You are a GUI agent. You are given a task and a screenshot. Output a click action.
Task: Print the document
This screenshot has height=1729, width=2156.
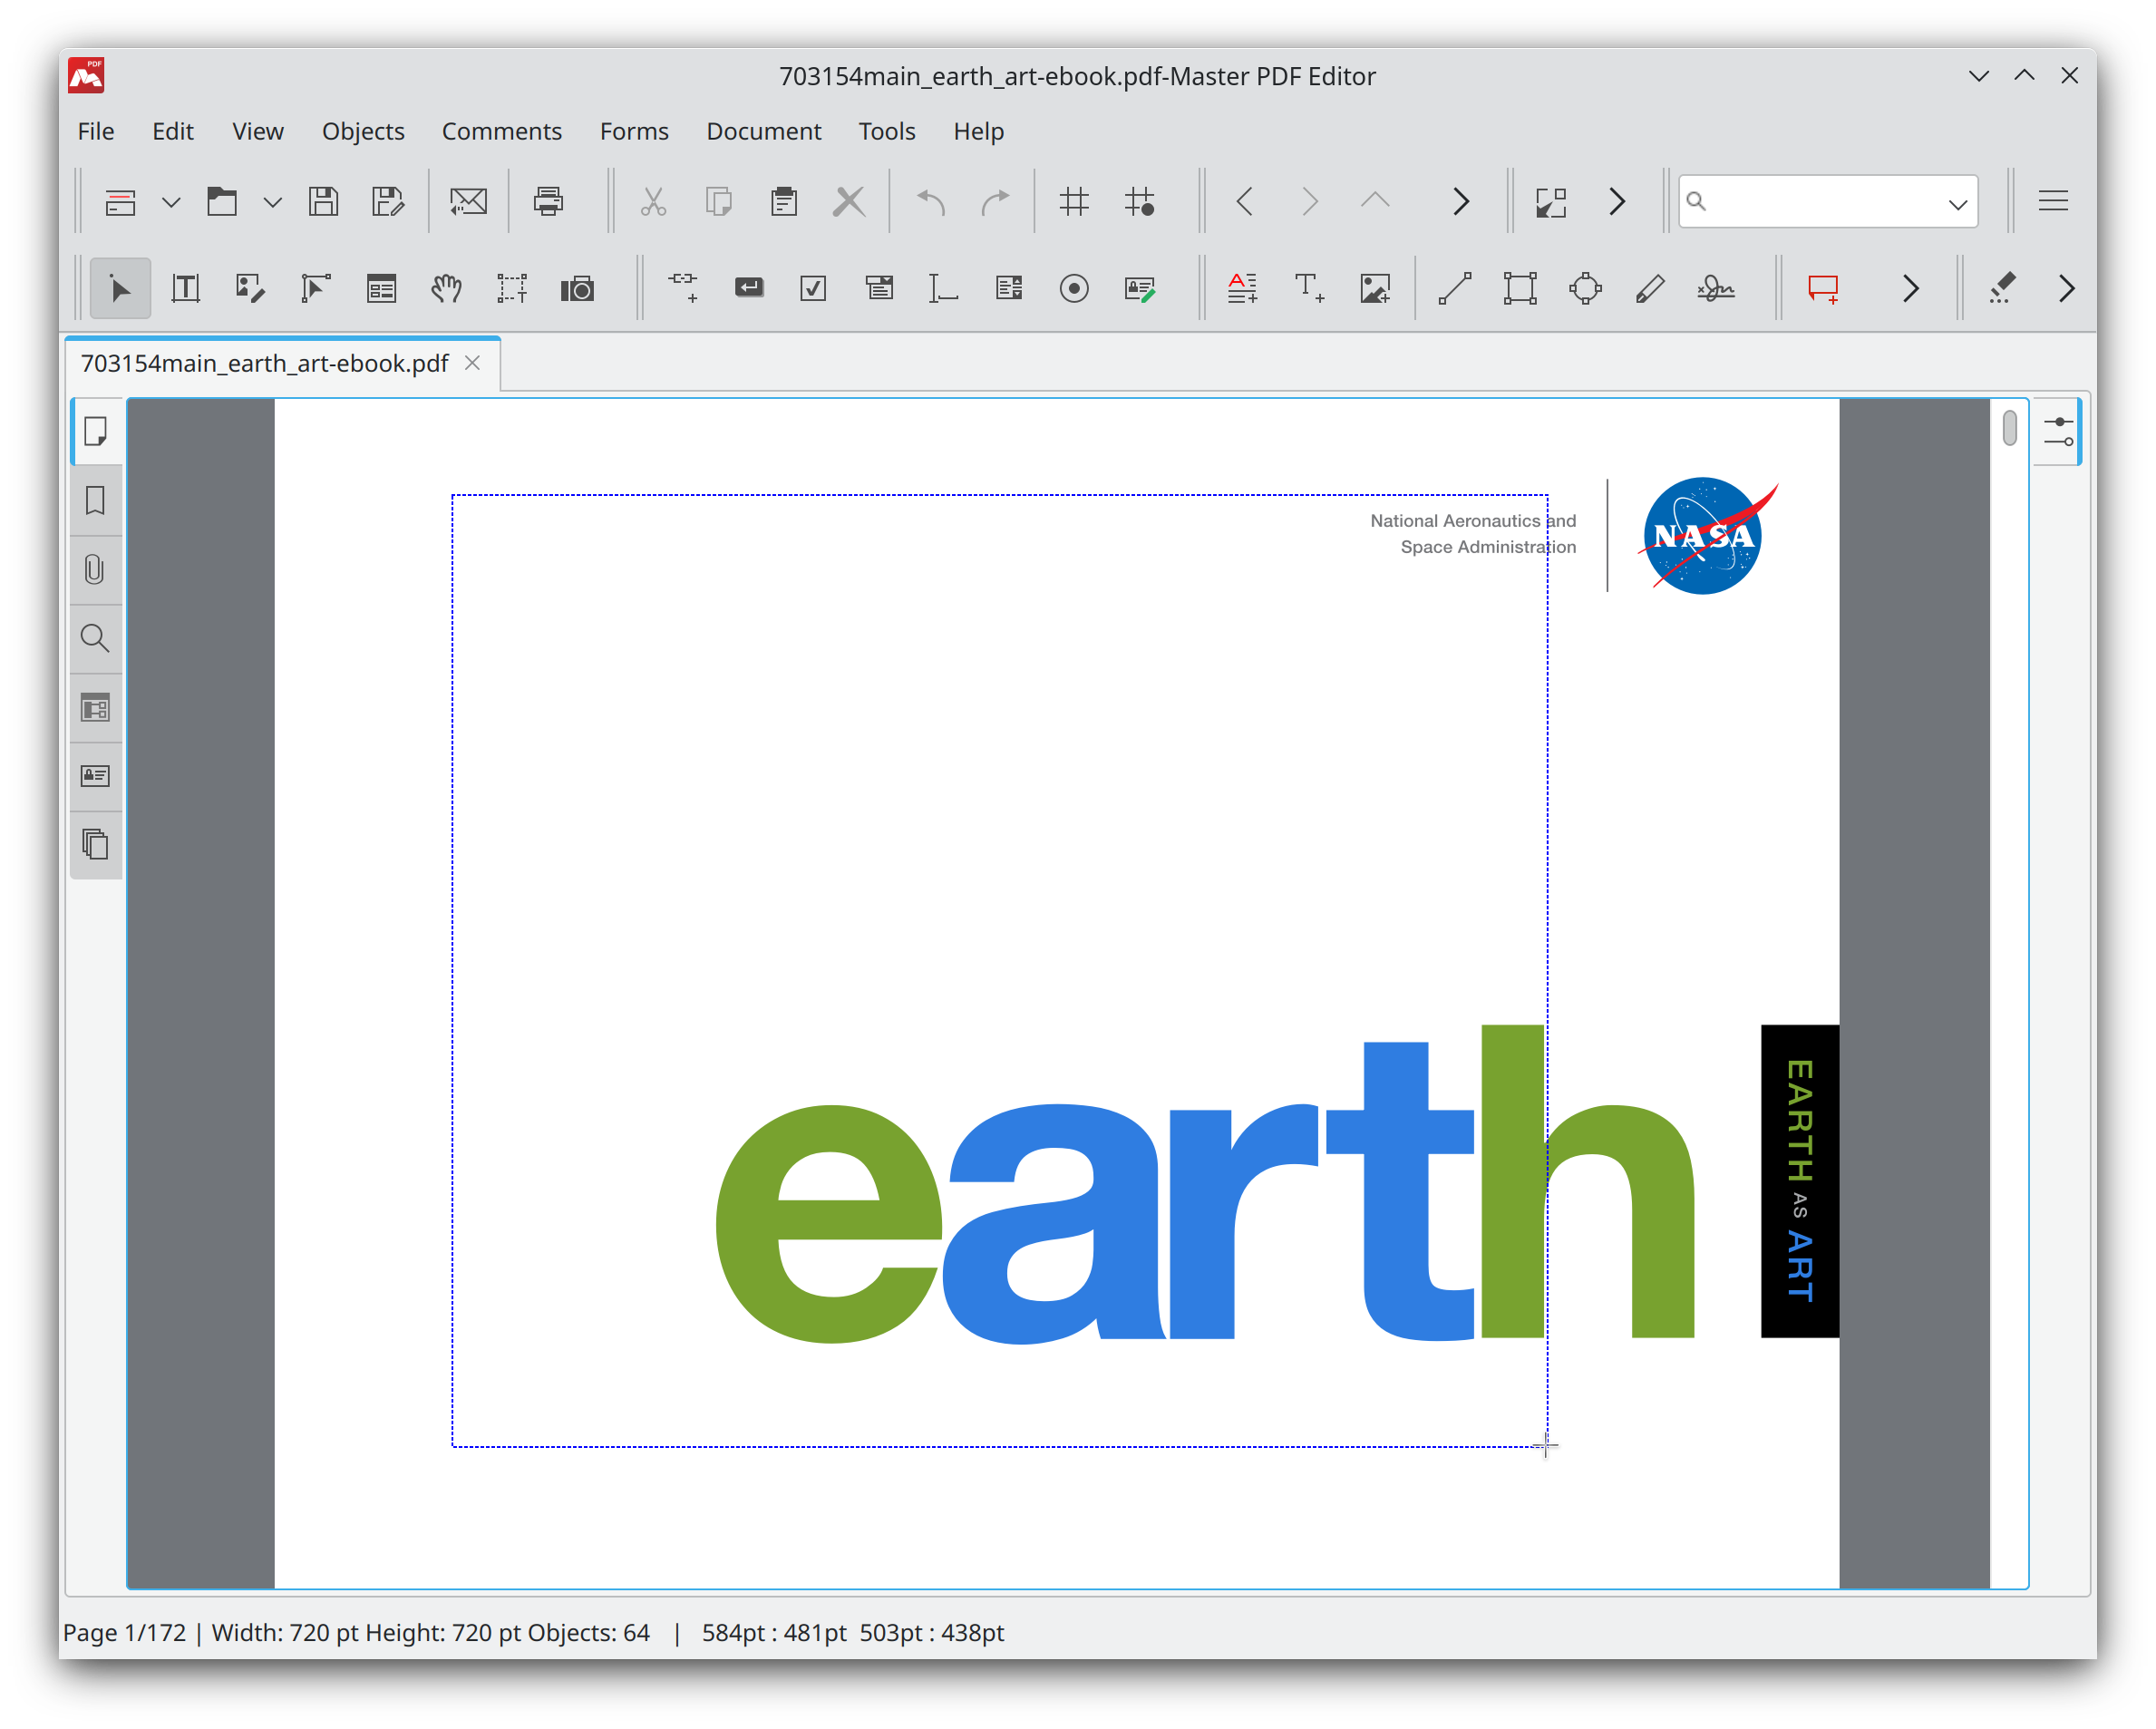click(x=548, y=202)
